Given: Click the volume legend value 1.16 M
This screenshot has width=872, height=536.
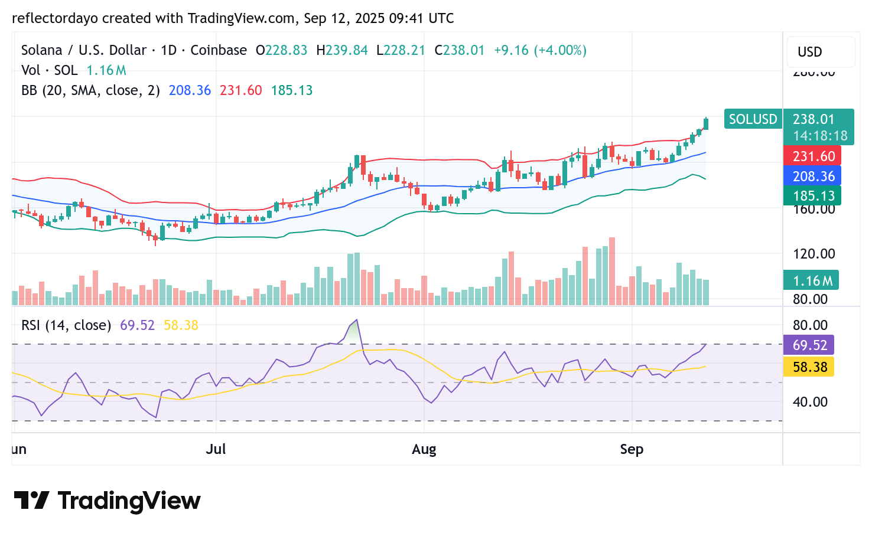Looking at the screenshot, I should click(106, 70).
